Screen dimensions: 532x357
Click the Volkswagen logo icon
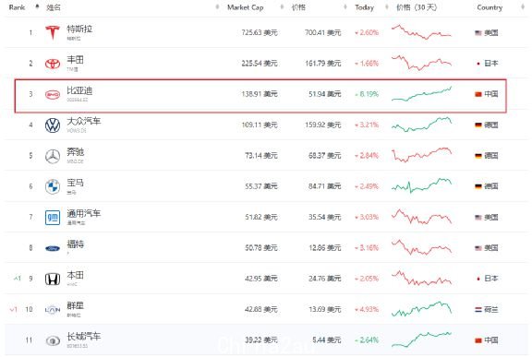coord(53,125)
